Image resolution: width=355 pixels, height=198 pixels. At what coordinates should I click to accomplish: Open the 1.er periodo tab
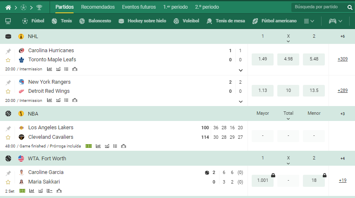(176, 7)
